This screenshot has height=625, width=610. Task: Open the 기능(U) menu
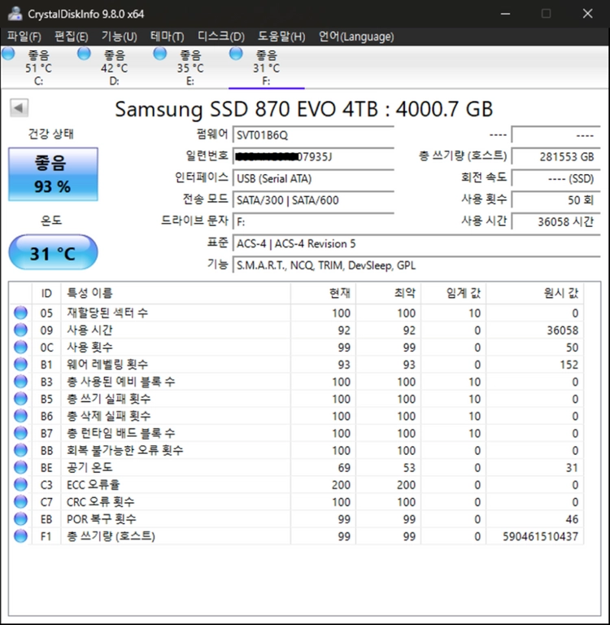tap(119, 37)
